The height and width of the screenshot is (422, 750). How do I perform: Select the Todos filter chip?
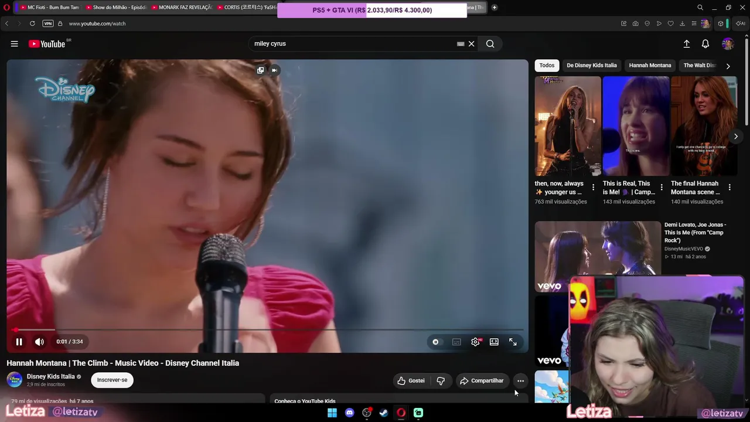pos(547,66)
